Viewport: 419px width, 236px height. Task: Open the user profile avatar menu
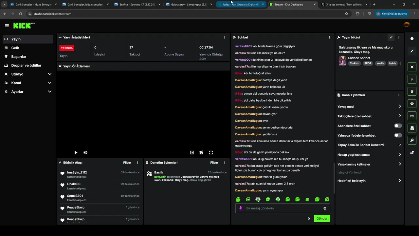tap(407, 25)
